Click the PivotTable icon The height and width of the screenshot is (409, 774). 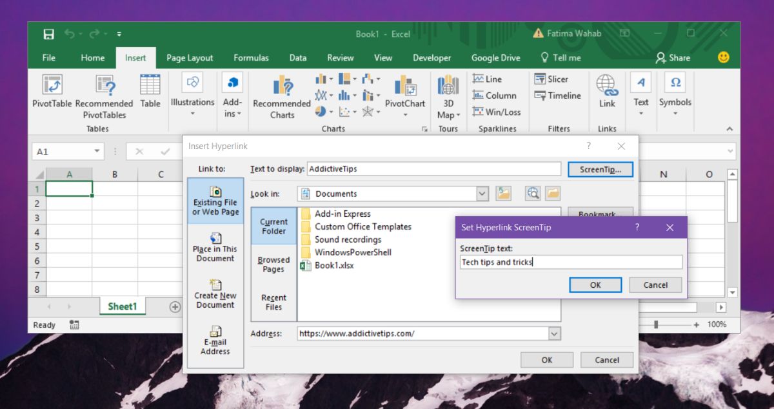click(x=52, y=91)
